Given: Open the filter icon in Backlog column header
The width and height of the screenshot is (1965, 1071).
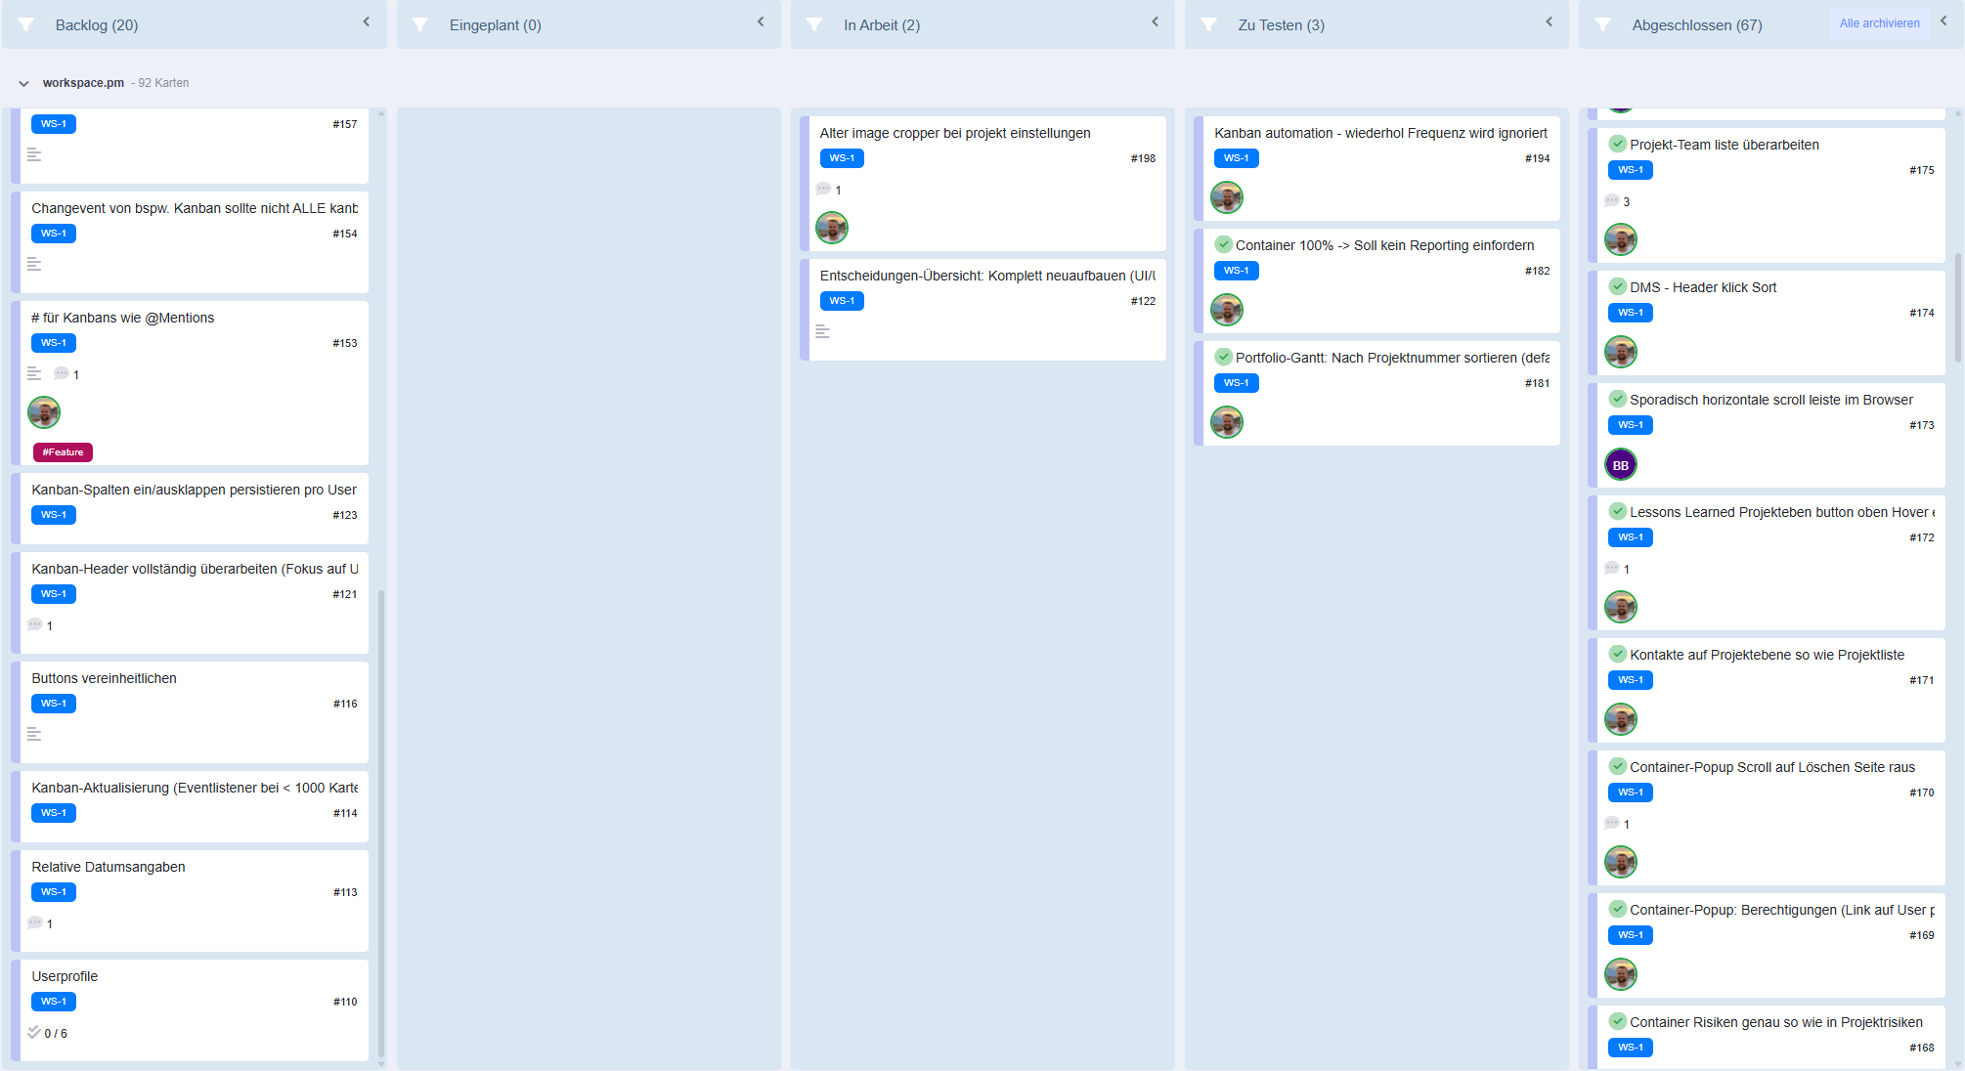Looking at the screenshot, I should 26,24.
